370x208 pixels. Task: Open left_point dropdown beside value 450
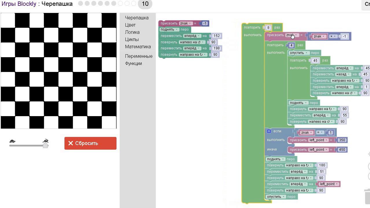pos(318,150)
